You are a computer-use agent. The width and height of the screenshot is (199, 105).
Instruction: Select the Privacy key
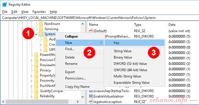45,70
